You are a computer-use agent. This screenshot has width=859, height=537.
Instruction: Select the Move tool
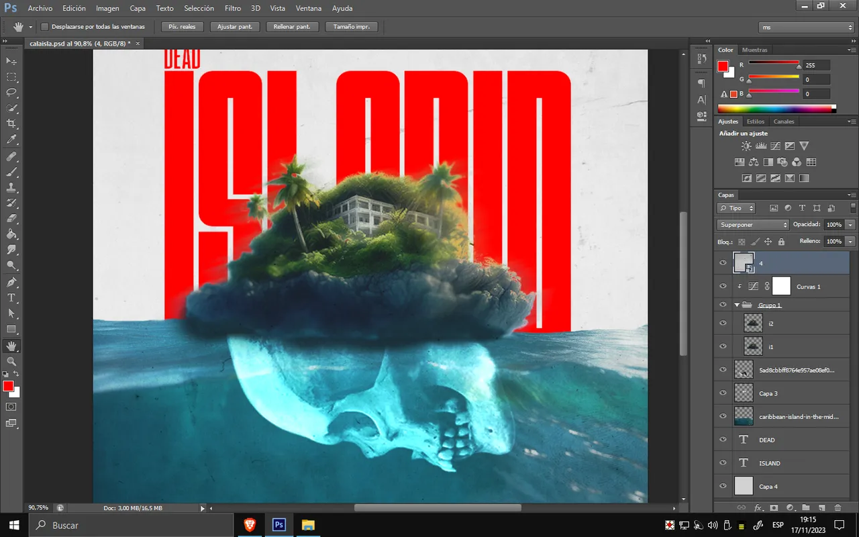(x=11, y=61)
